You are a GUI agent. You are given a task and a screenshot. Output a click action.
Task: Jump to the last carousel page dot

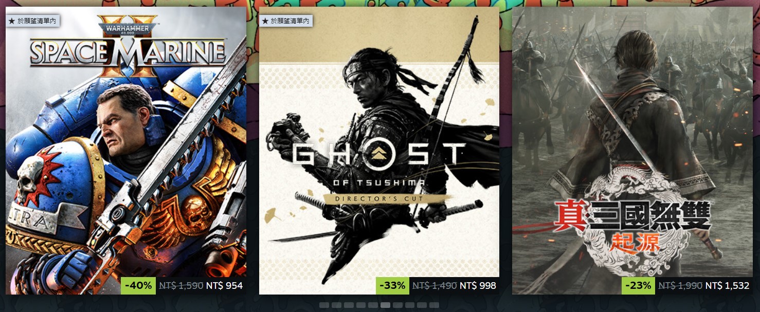point(434,305)
